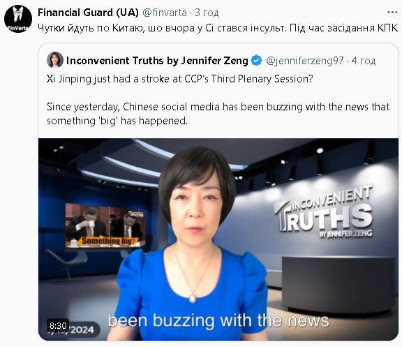This screenshot has width=402, height=347.
Task: Click the Ukrainian tweet text about Китаю
Action: [x=218, y=28]
